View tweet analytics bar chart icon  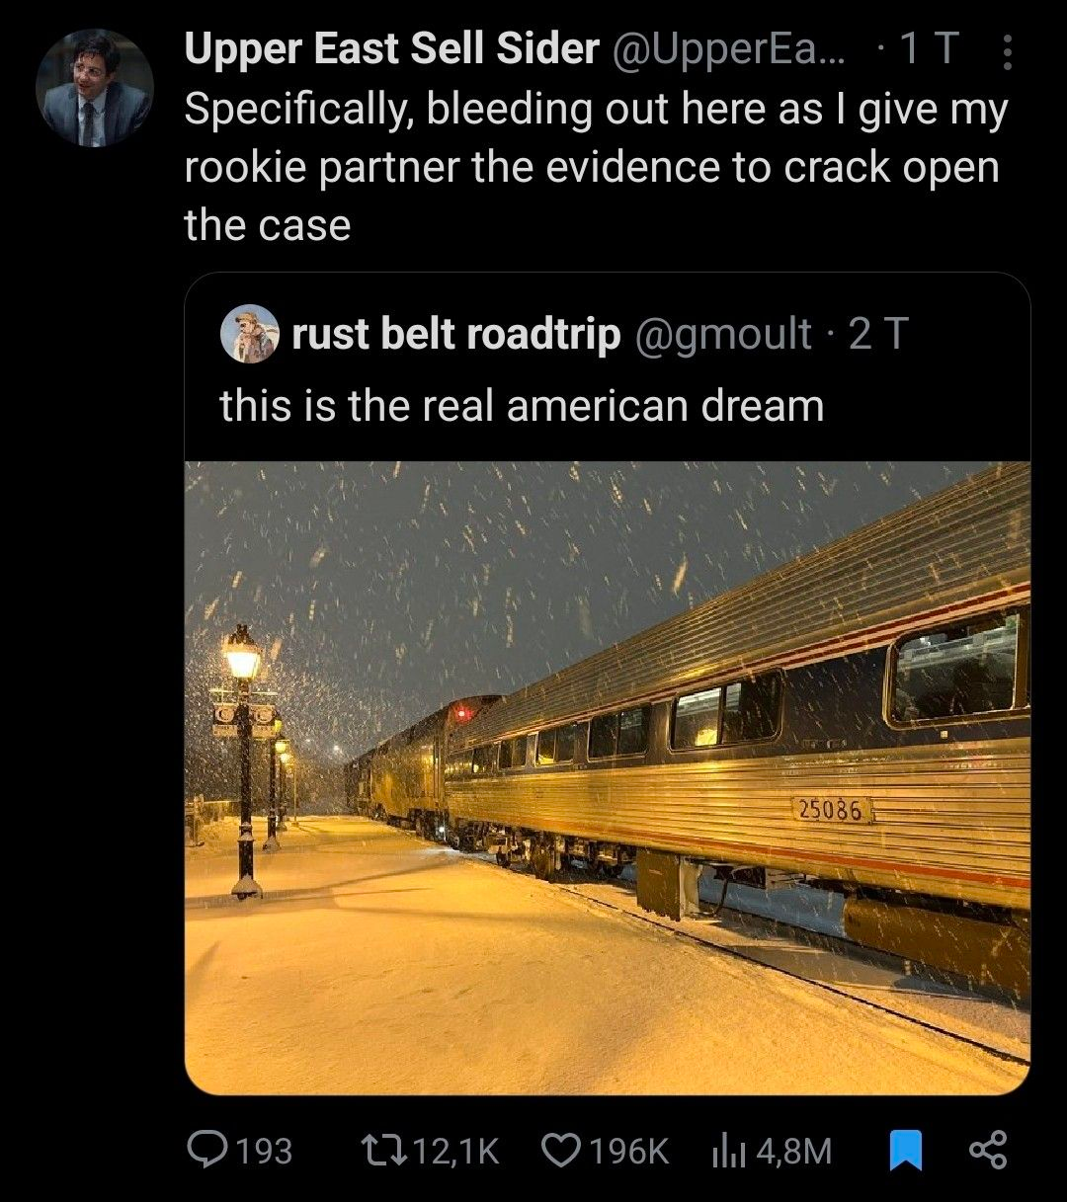[x=728, y=1150]
